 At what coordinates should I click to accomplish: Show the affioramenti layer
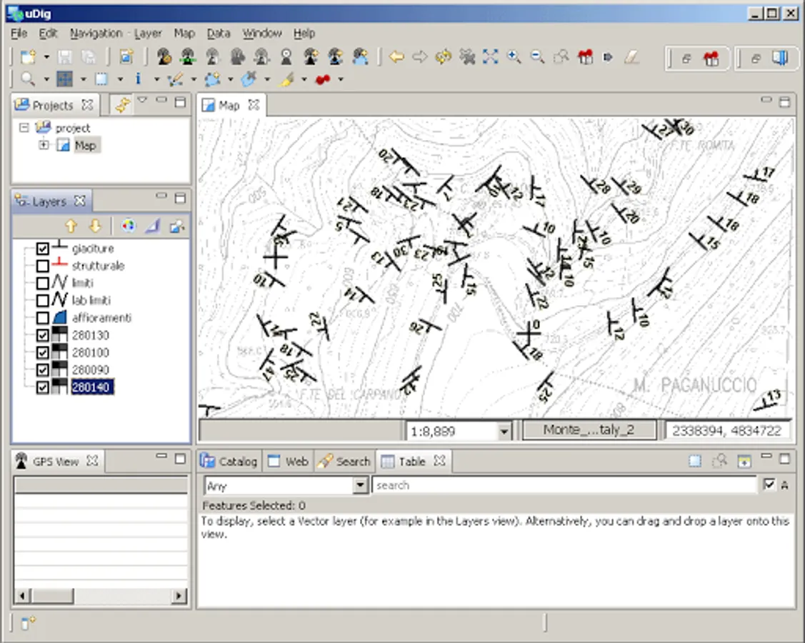point(42,318)
